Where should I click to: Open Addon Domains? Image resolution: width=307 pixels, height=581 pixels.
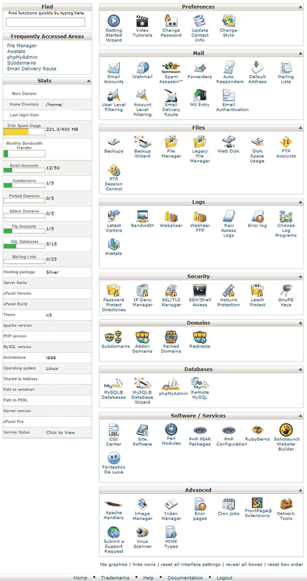click(x=142, y=342)
